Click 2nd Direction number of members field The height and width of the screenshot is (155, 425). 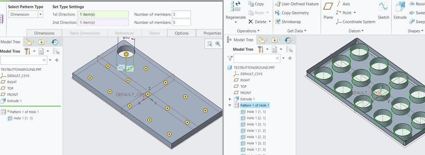coord(181,23)
